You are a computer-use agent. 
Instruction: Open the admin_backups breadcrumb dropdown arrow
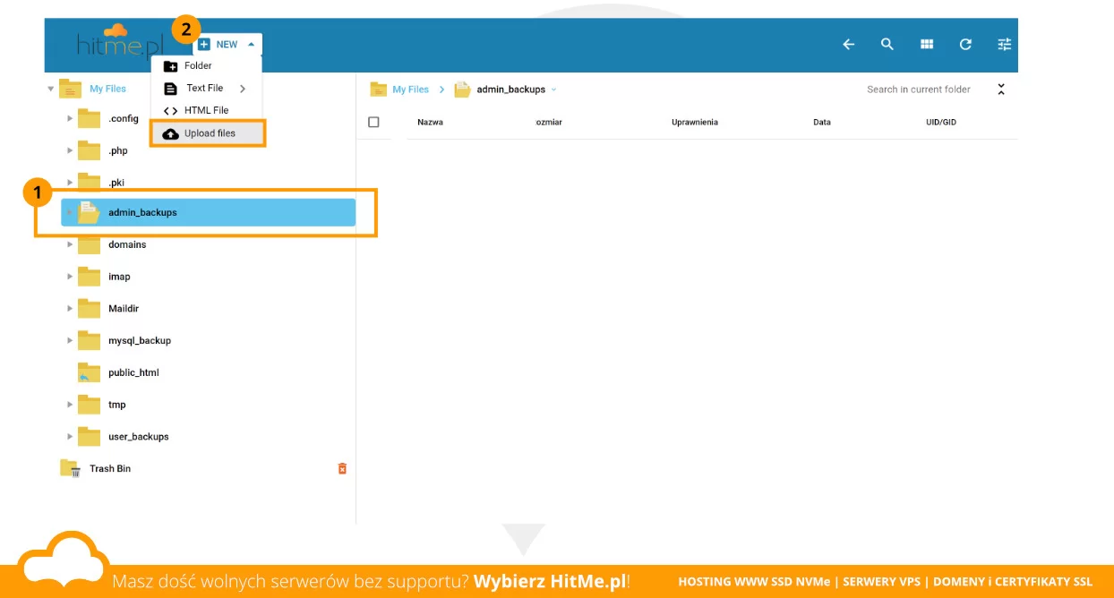point(553,90)
